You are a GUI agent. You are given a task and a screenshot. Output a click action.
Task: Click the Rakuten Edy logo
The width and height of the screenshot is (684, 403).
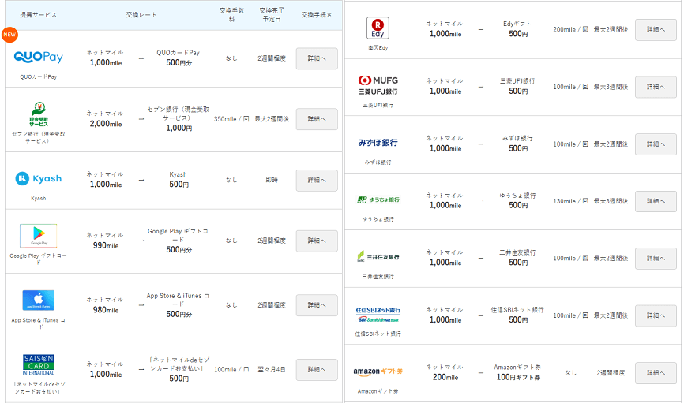click(378, 28)
